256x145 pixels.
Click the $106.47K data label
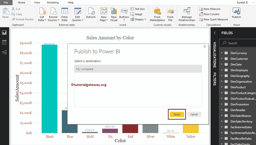[90, 130]
